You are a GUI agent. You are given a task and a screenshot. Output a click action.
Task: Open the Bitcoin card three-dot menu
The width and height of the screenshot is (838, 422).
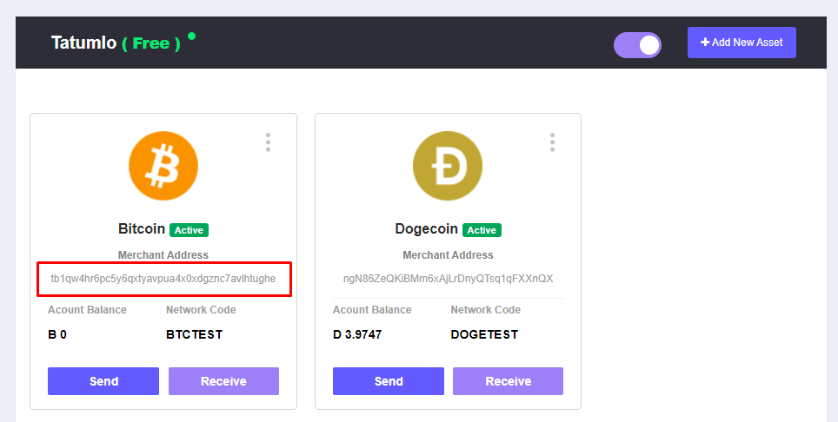(x=268, y=142)
